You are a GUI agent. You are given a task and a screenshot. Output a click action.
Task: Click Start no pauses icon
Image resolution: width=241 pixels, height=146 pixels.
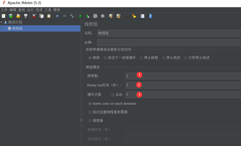(88, 16)
